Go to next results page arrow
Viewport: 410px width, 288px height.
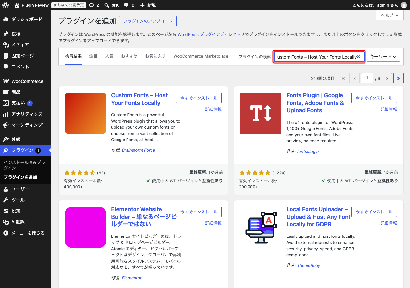pyautogui.click(x=387, y=78)
